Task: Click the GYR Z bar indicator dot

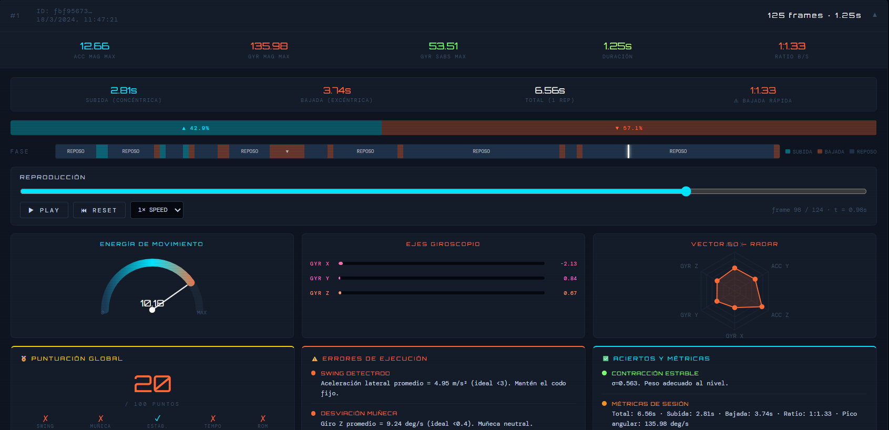Action: (340, 293)
